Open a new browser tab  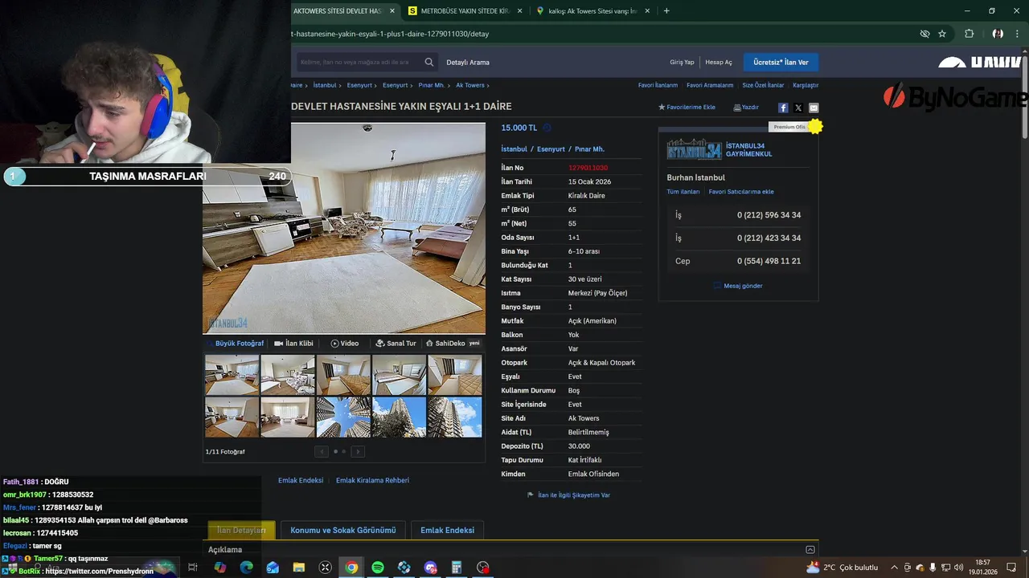666,10
